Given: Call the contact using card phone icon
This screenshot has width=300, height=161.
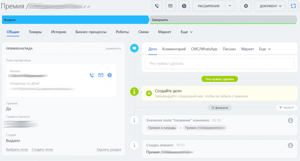Looking at the screenshot, I should [92, 75].
